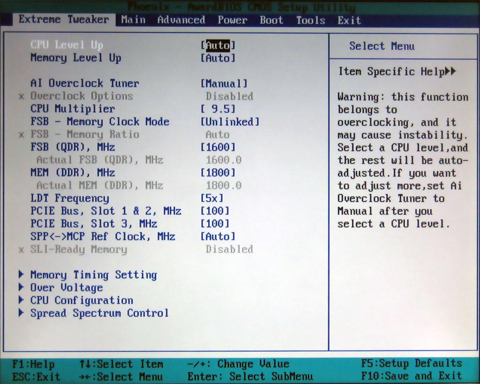Click the Select Menu key hint in footer
The width and height of the screenshot is (480, 384).
pos(121,377)
